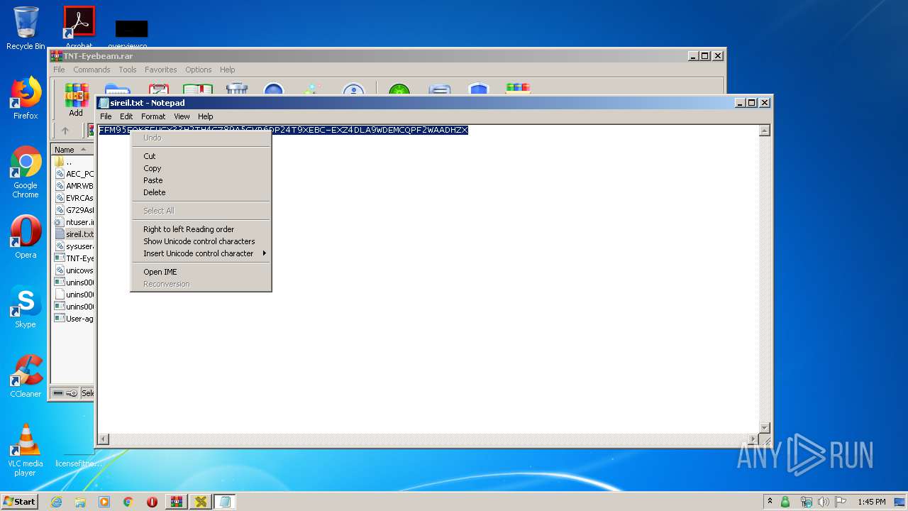Open the CCleaner desktop shortcut
The image size is (908, 511).
coord(26,376)
